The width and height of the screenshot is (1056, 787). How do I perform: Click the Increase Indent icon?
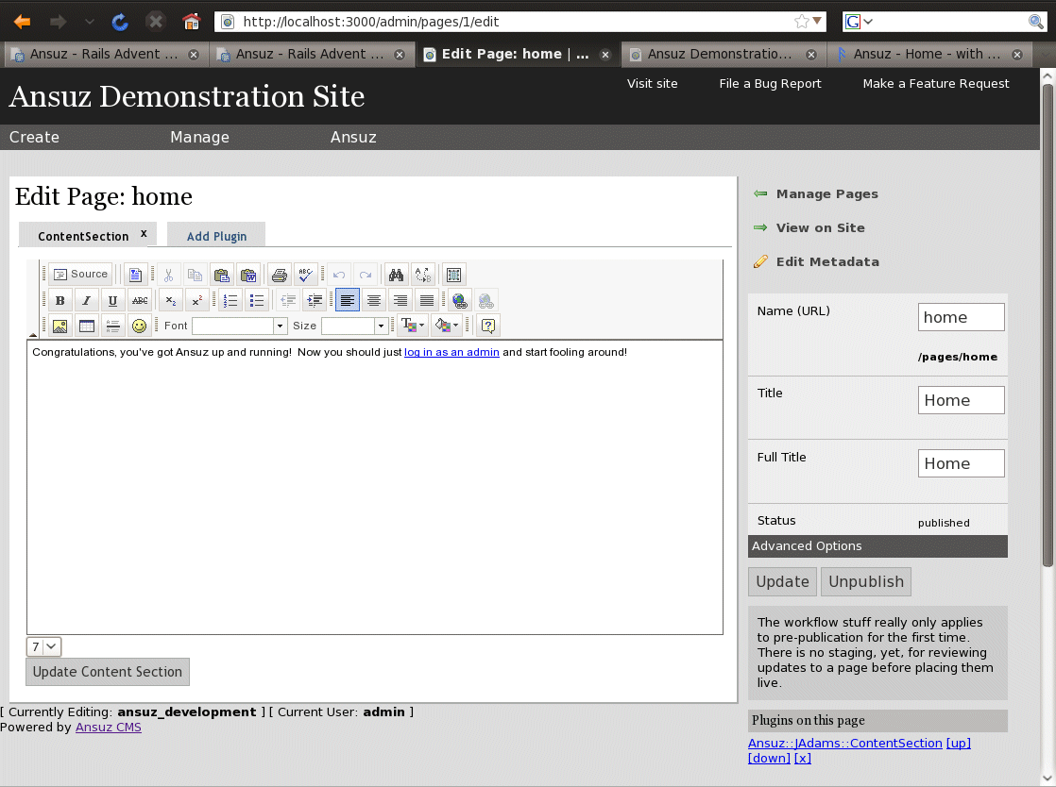coord(315,300)
